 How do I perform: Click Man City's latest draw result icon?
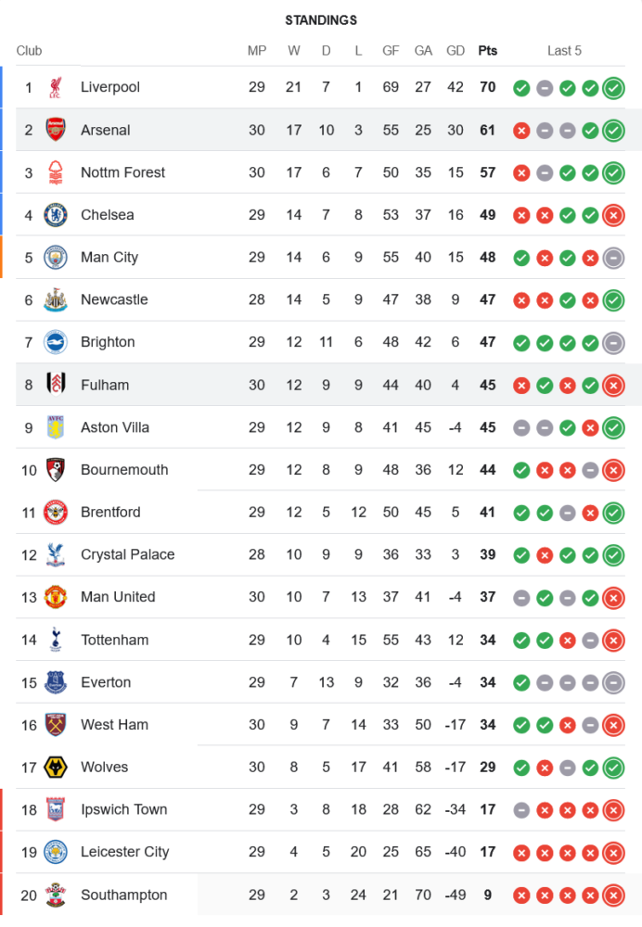coord(613,258)
